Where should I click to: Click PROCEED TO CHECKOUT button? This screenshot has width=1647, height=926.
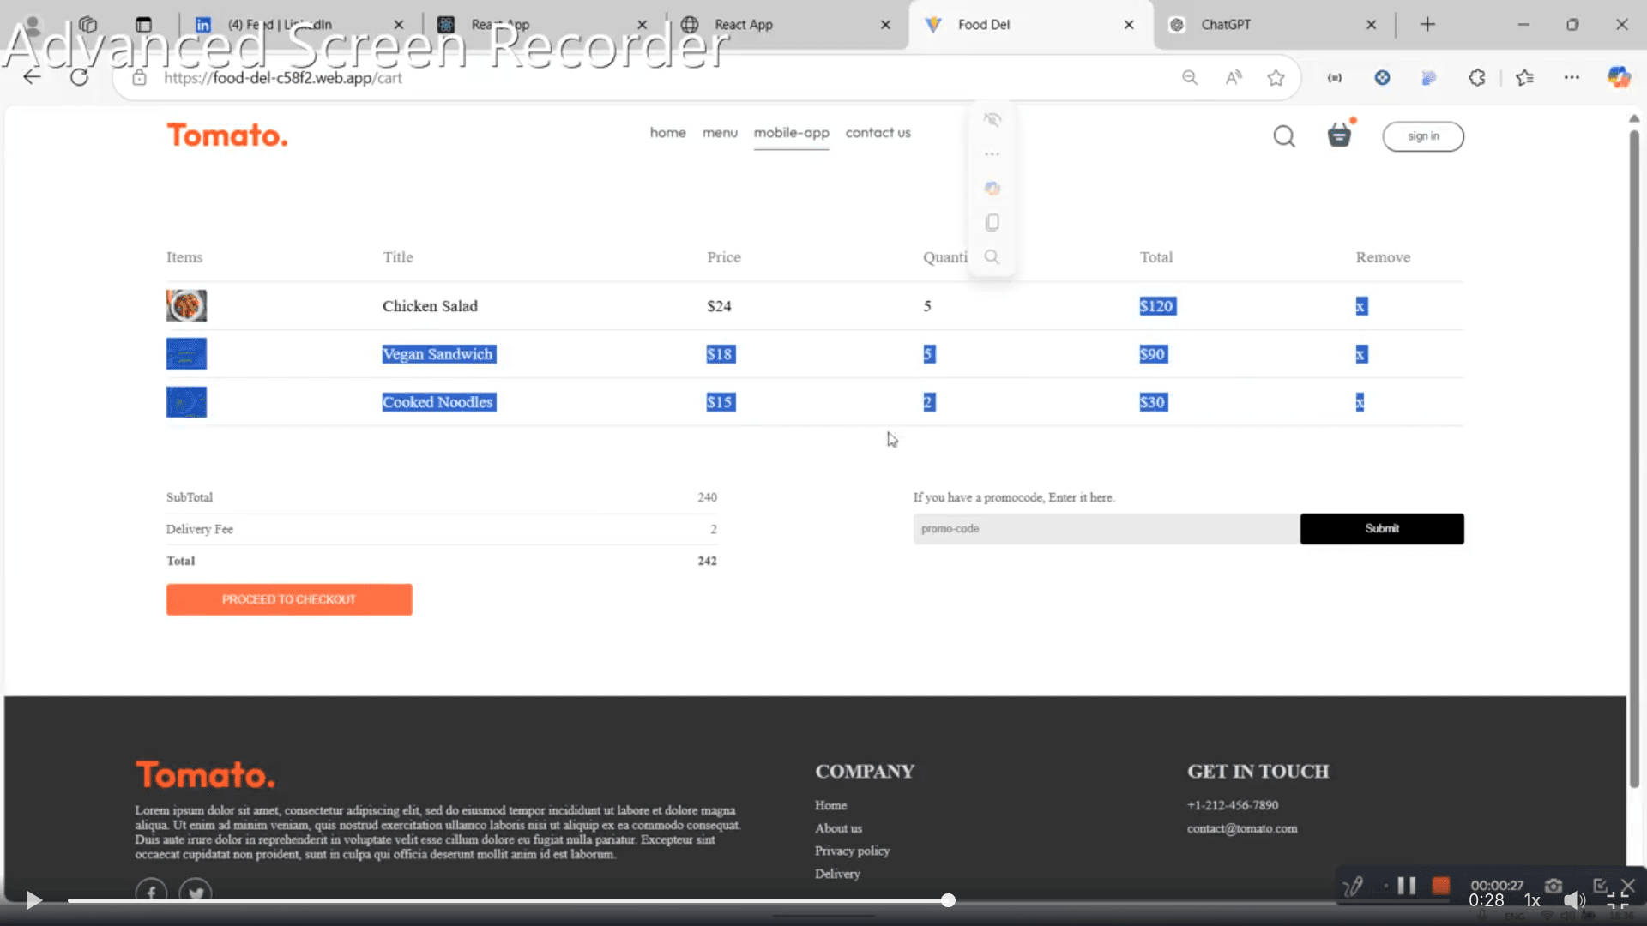[289, 599]
